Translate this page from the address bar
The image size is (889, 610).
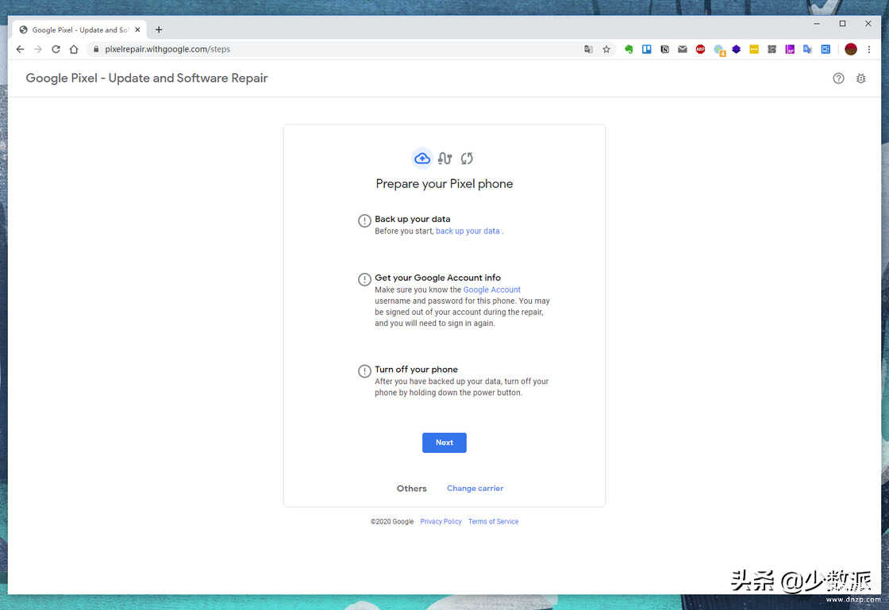point(588,49)
